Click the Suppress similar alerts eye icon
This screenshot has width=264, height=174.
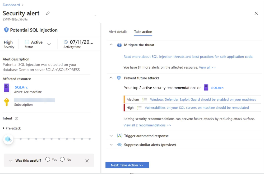pos(119,145)
